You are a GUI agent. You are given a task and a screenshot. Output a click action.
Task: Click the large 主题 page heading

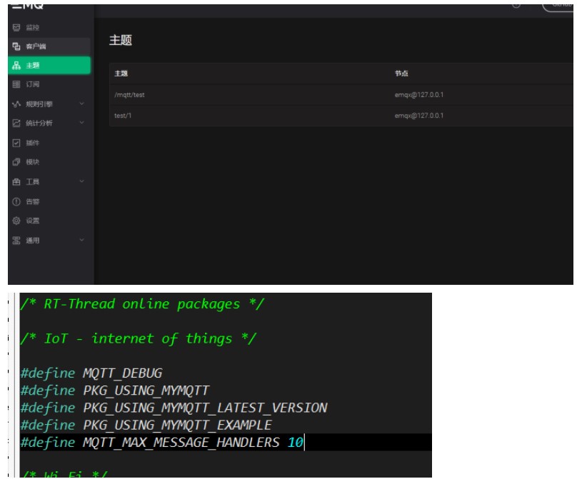click(121, 40)
